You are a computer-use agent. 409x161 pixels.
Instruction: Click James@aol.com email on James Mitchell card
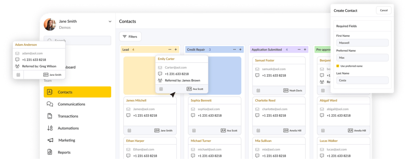pyautogui.click(x=144, y=109)
